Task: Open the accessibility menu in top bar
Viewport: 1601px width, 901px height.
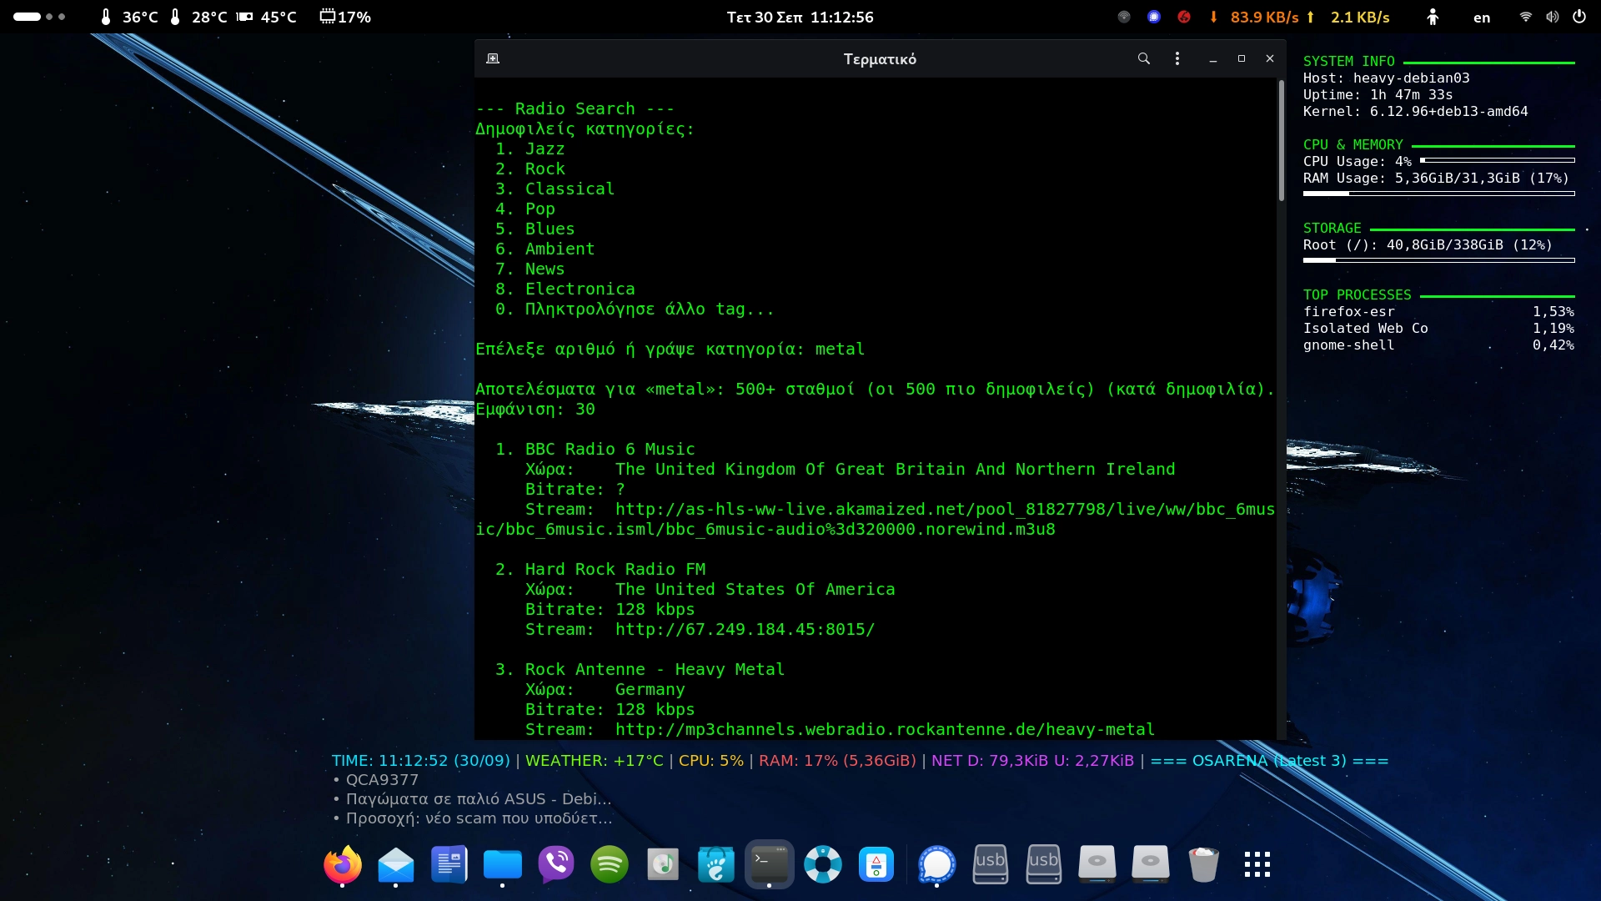Action: pos(1433,17)
